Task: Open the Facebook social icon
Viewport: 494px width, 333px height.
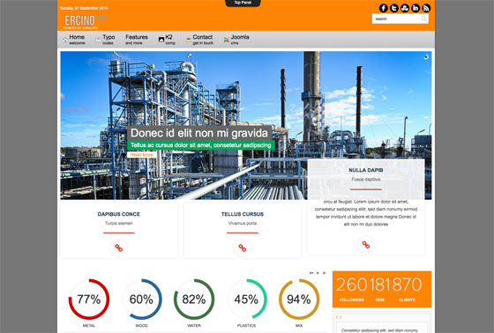Action: (x=384, y=8)
